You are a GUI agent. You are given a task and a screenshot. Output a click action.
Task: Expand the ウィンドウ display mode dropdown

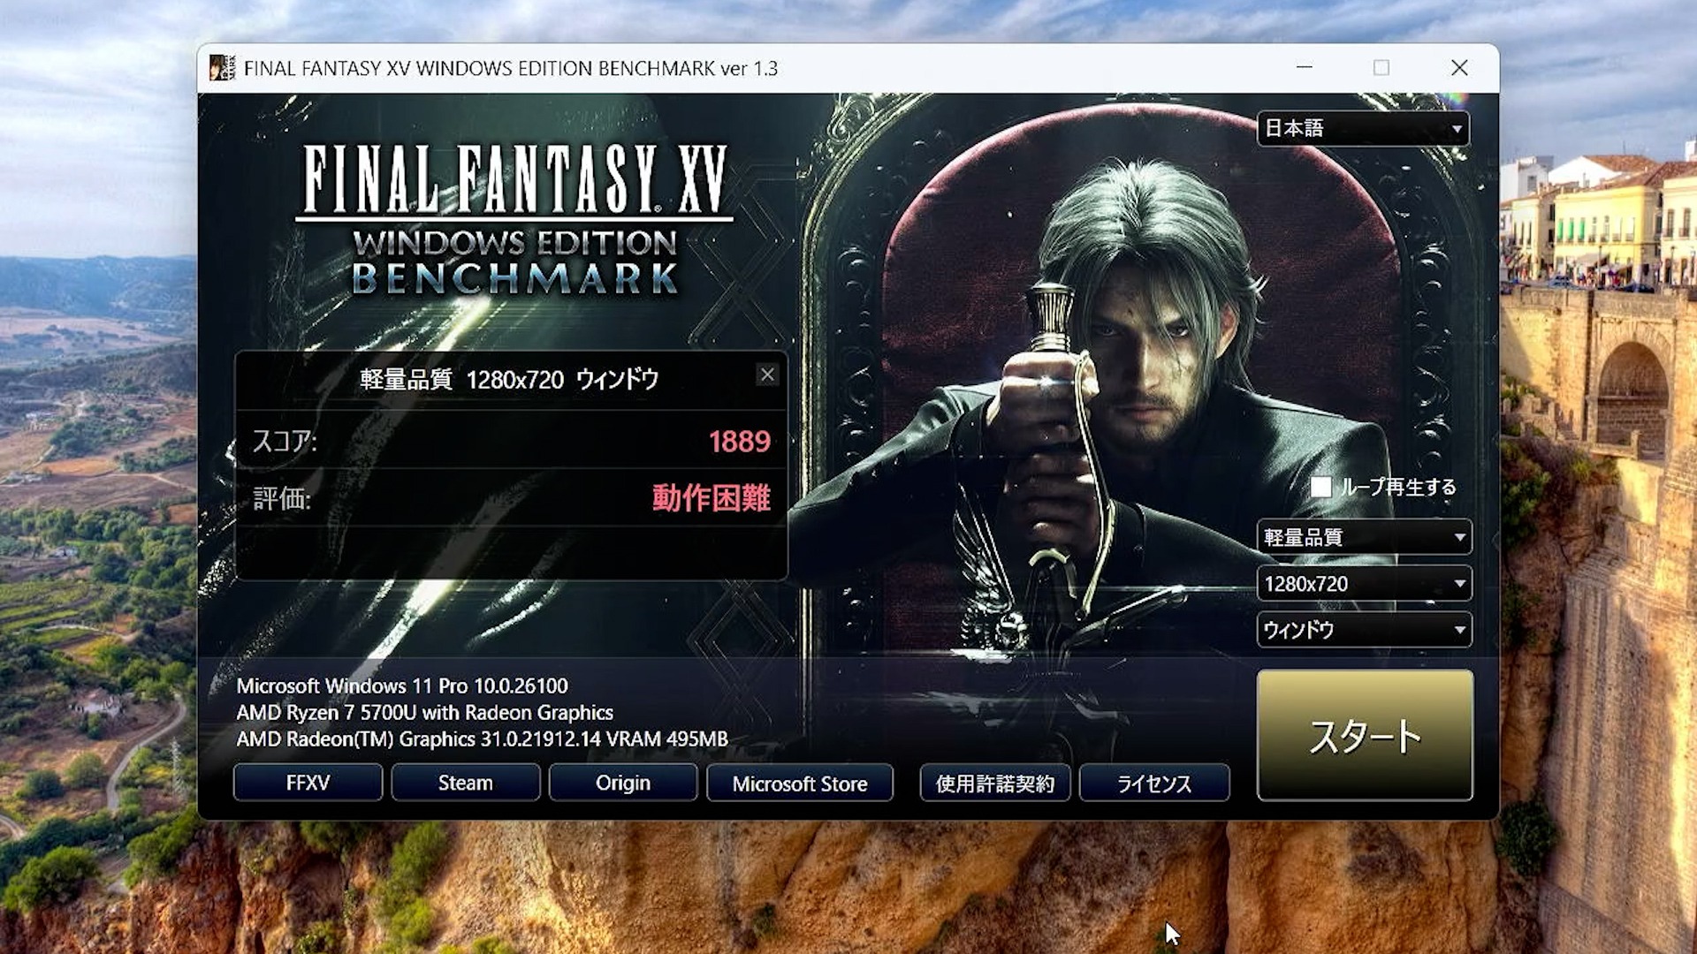(1363, 630)
